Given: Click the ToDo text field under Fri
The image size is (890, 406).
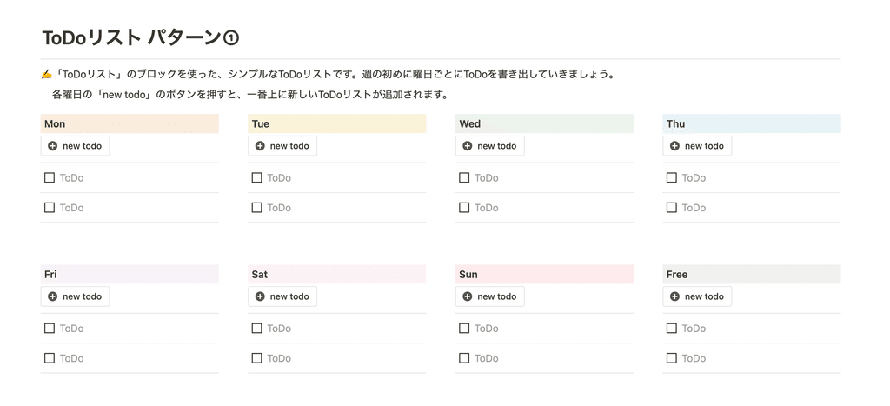Looking at the screenshot, I should pyautogui.click(x=72, y=329).
